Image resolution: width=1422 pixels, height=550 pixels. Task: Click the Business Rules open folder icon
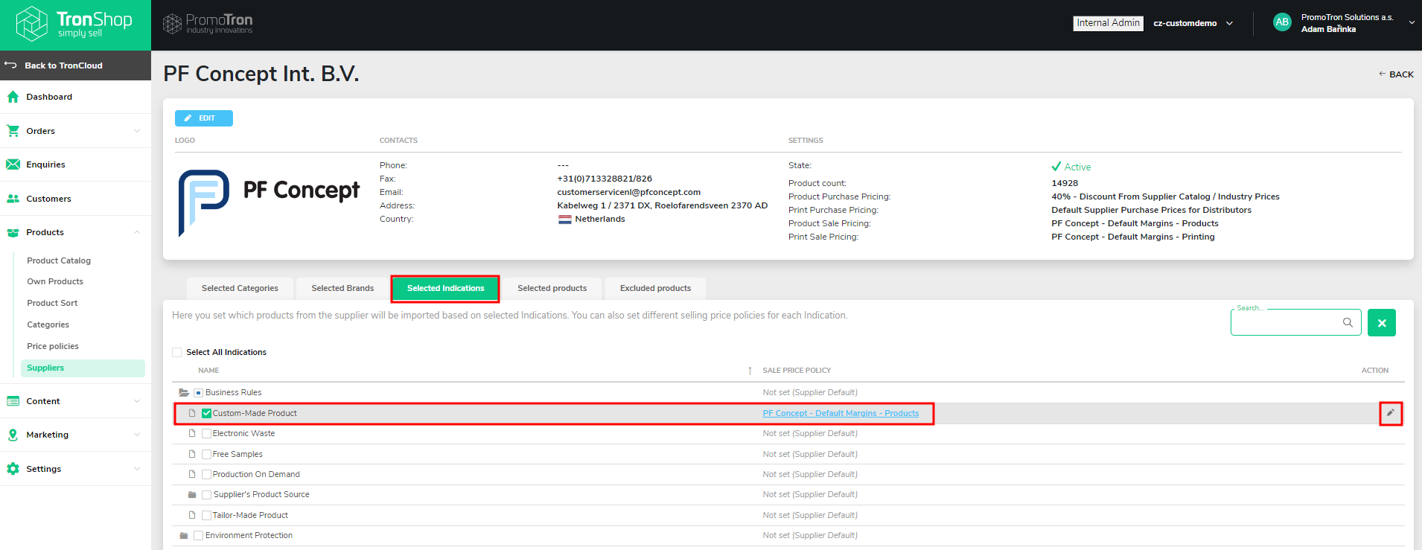point(184,392)
